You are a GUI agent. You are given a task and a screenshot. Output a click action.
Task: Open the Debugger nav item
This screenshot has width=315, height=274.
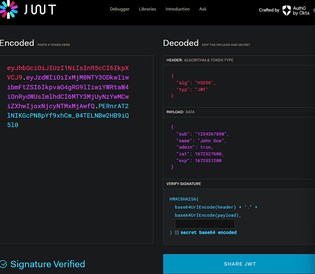[x=120, y=9]
